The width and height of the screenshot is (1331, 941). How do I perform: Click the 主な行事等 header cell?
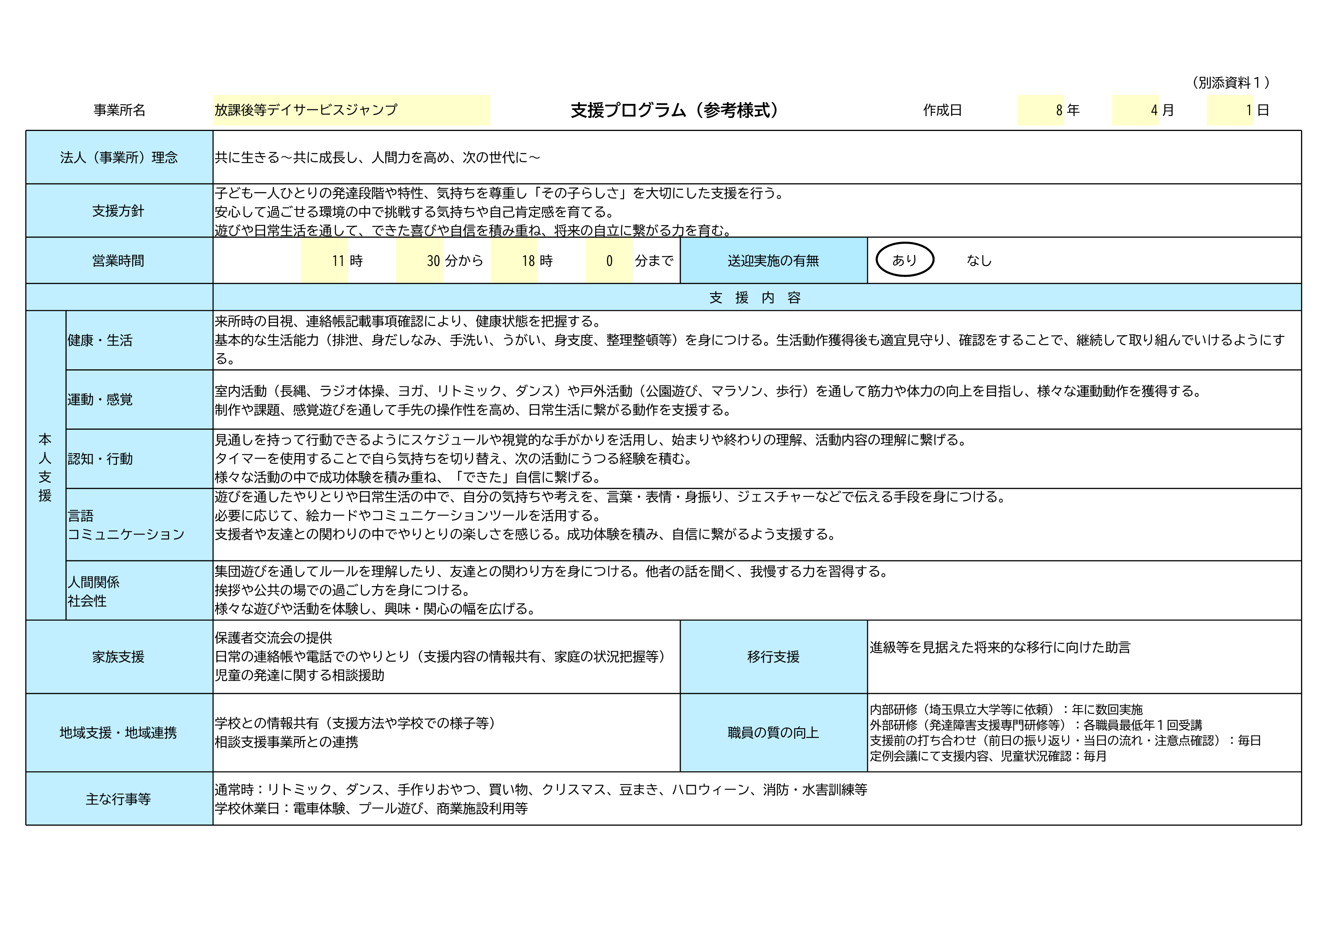[119, 799]
